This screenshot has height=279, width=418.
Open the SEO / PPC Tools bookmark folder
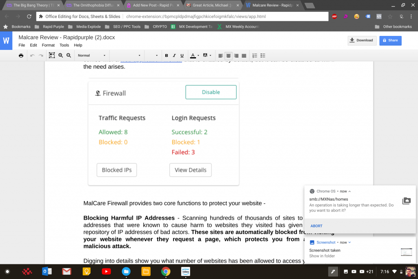point(122,27)
